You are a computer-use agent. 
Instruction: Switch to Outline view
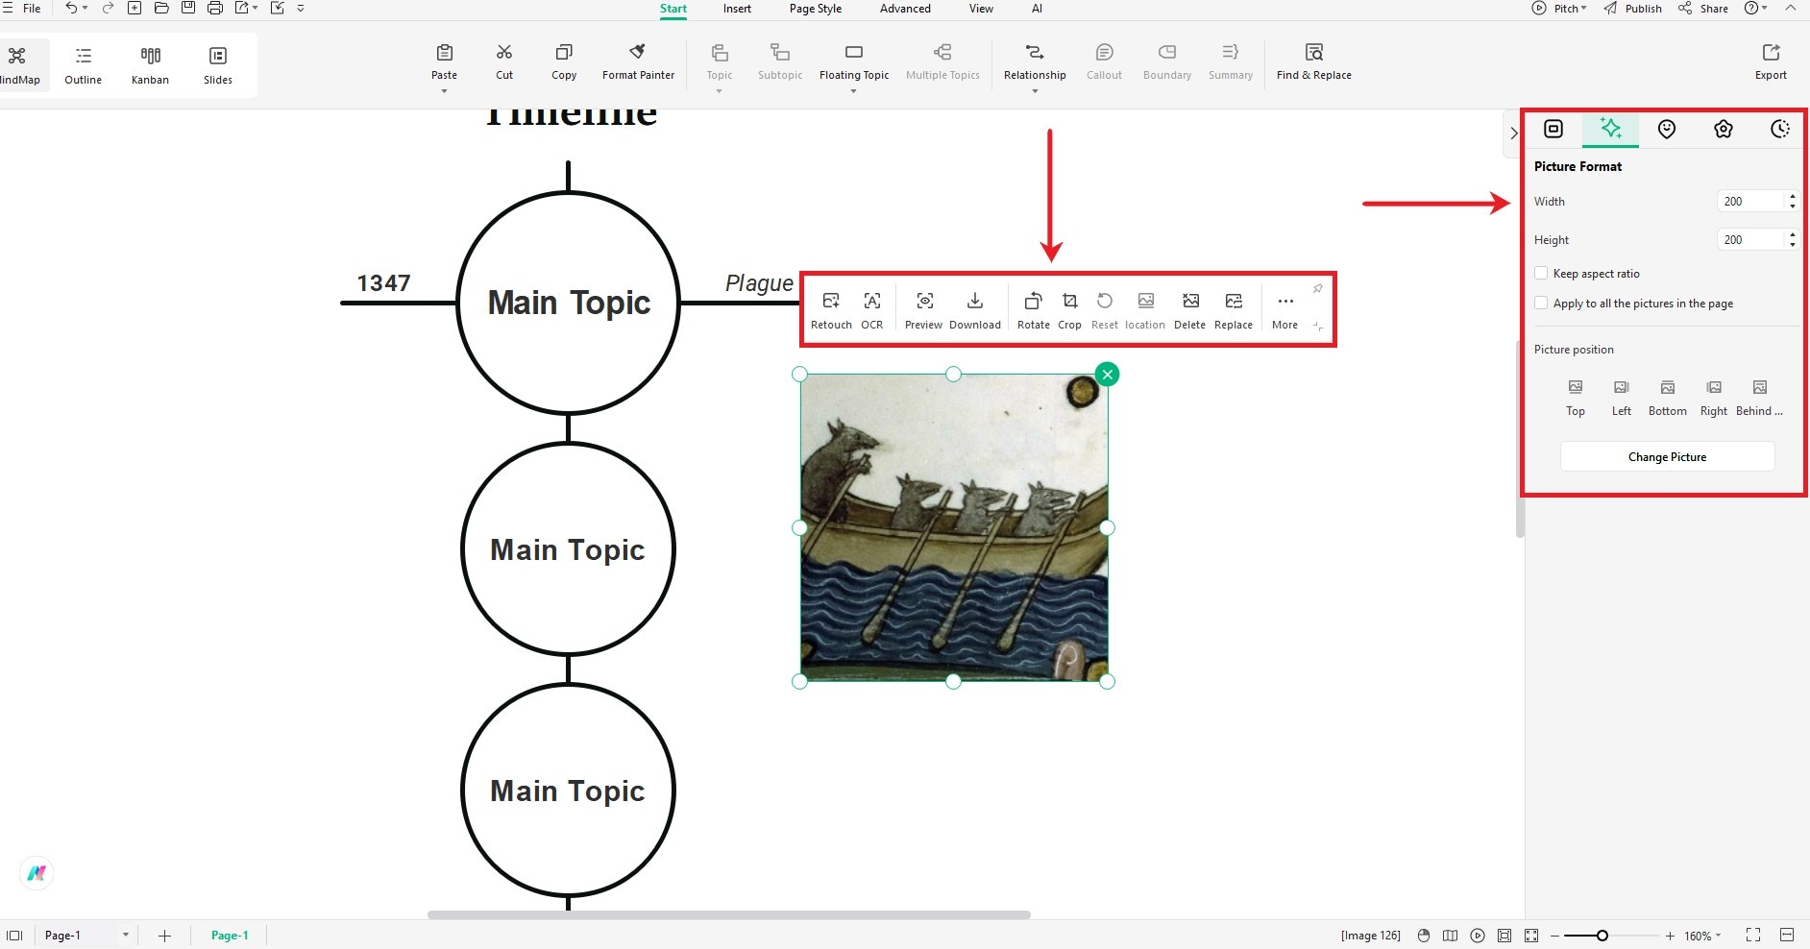point(84,65)
